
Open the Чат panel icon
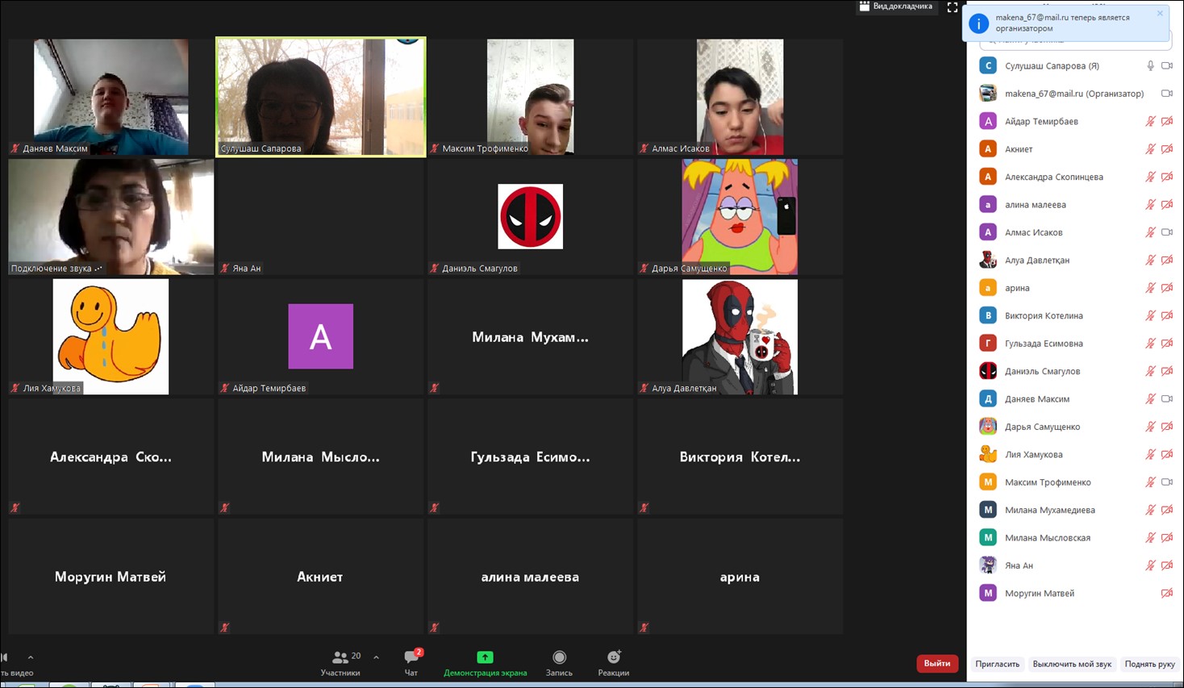pos(411,657)
